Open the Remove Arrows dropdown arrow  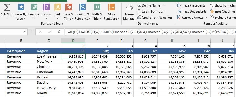pyautogui.click(x=207, y=18)
